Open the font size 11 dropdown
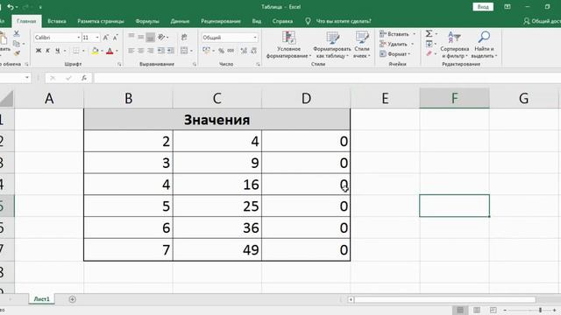This screenshot has width=561, height=315. [97, 38]
